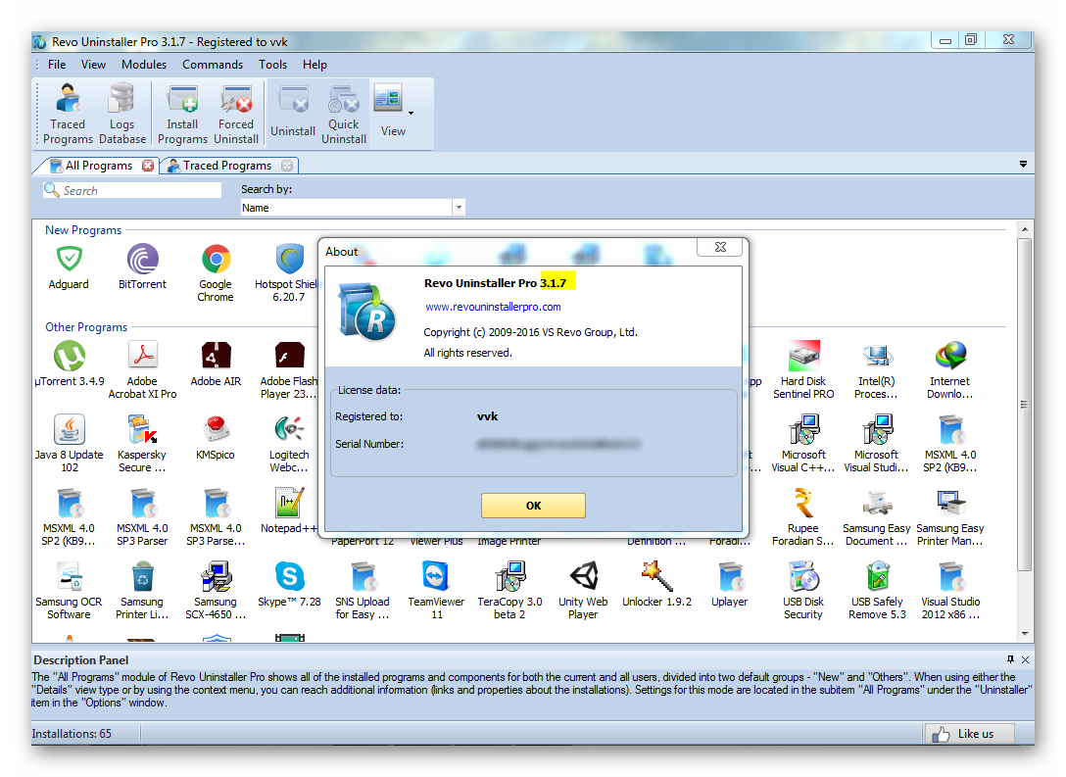
Task: Click OK in the About dialog
Action: pos(533,506)
